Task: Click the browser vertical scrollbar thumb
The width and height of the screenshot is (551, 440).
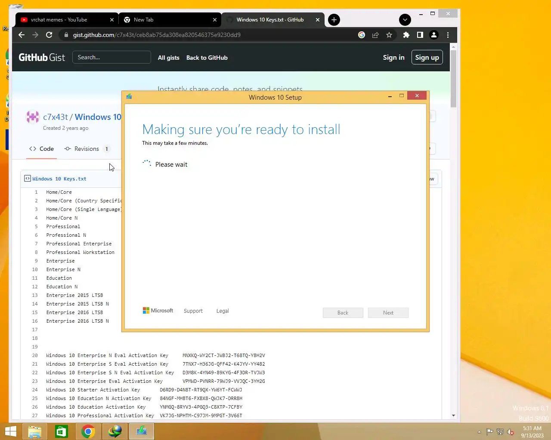Action: 453,78
